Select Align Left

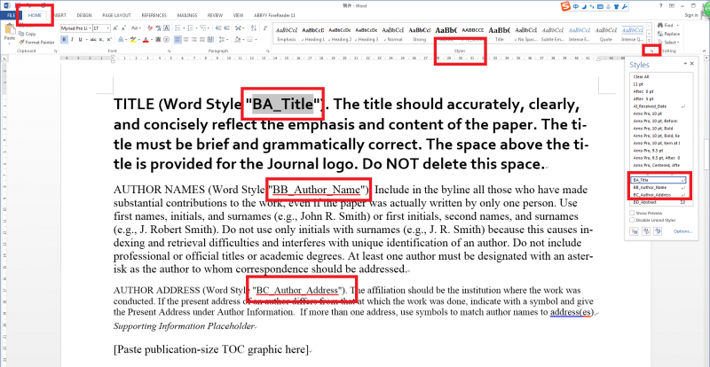point(177,40)
